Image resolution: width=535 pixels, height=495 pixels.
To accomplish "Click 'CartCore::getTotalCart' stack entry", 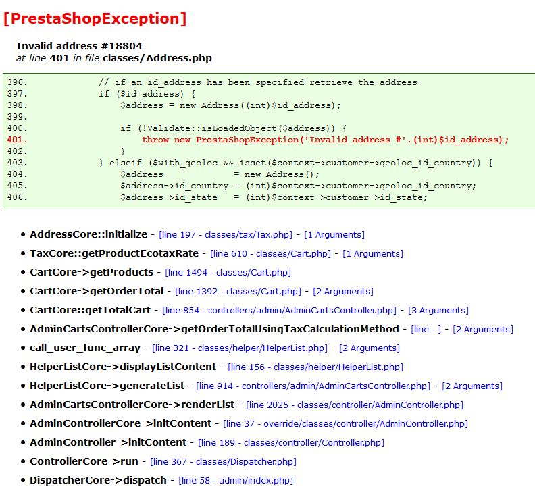I will [90, 310].
